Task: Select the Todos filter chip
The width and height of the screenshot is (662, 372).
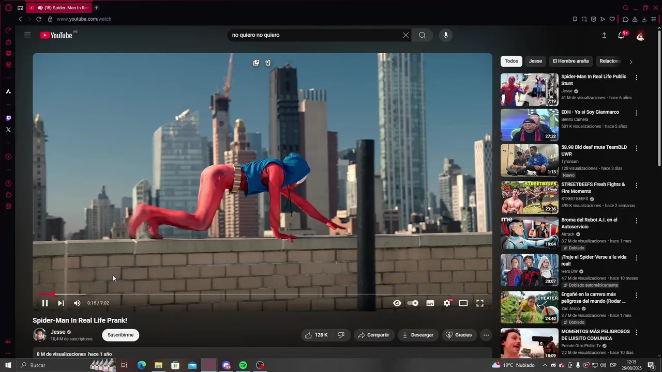Action: click(511, 61)
